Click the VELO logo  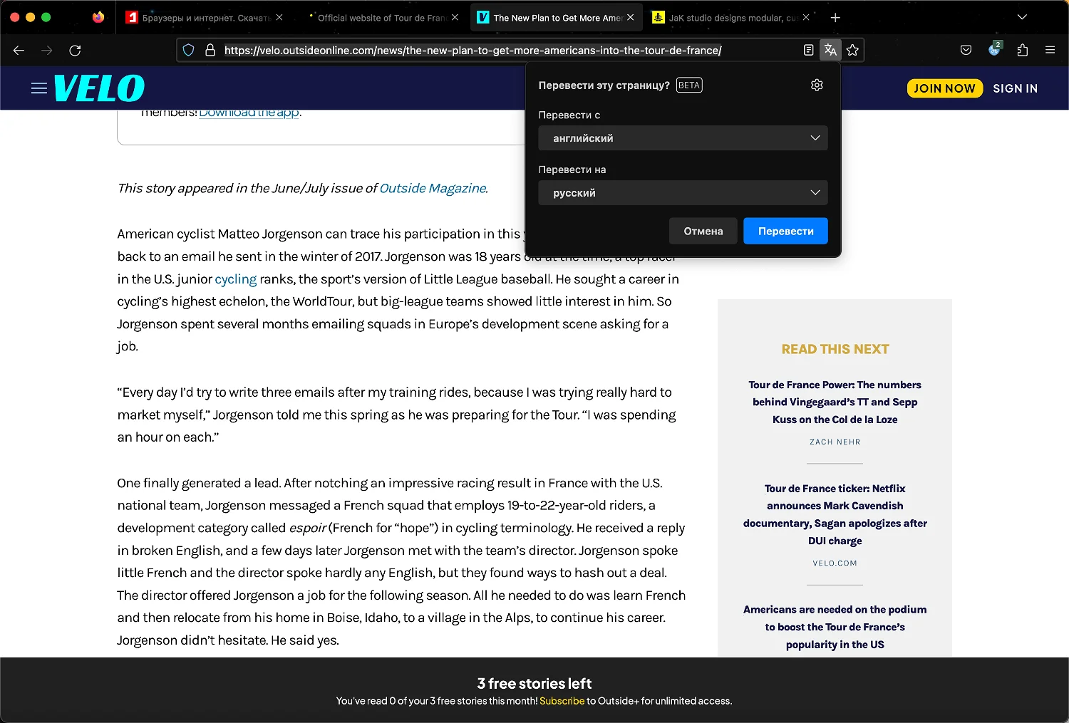click(x=99, y=88)
